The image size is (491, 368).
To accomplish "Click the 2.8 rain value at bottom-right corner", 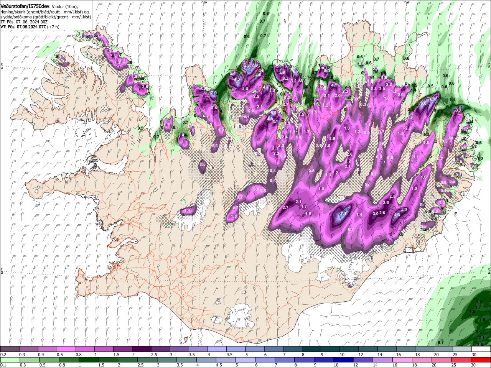I will (480, 345).
